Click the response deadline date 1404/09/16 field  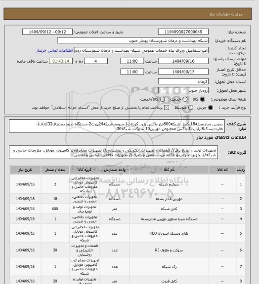183,61
